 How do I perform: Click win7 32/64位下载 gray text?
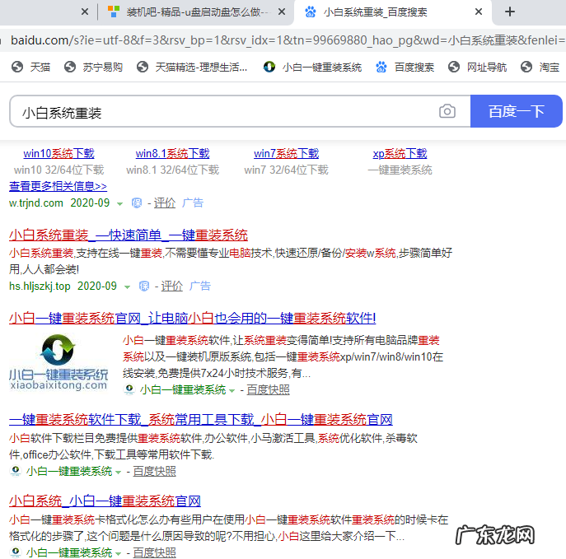click(286, 170)
